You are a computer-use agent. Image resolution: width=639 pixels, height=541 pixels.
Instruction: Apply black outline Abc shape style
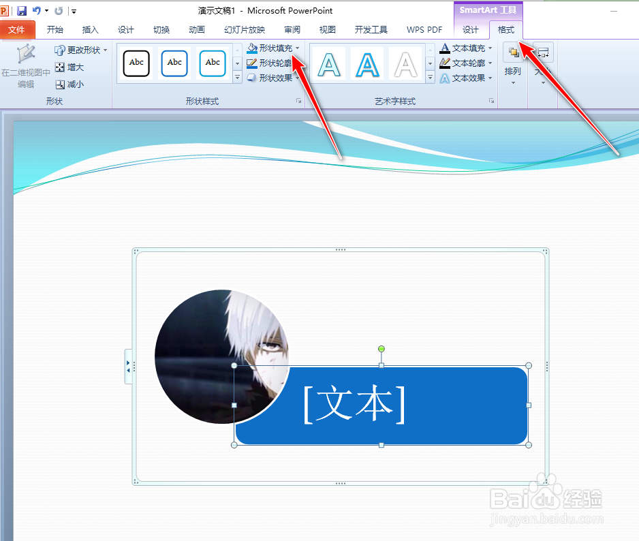[136, 63]
